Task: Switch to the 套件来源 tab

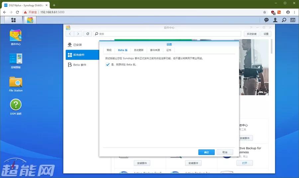Action: [155, 50]
